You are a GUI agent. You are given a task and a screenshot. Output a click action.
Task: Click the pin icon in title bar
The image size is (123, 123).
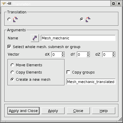click(x=9, y=3)
